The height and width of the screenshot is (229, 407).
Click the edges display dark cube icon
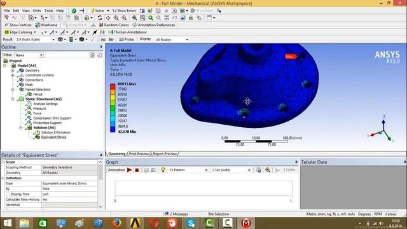click(x=82, y=39)
